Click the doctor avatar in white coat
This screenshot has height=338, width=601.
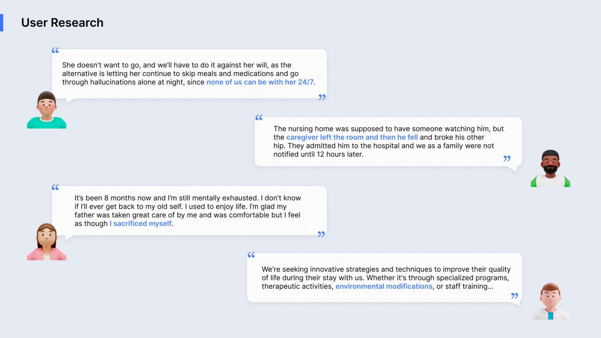pos(550,301)
